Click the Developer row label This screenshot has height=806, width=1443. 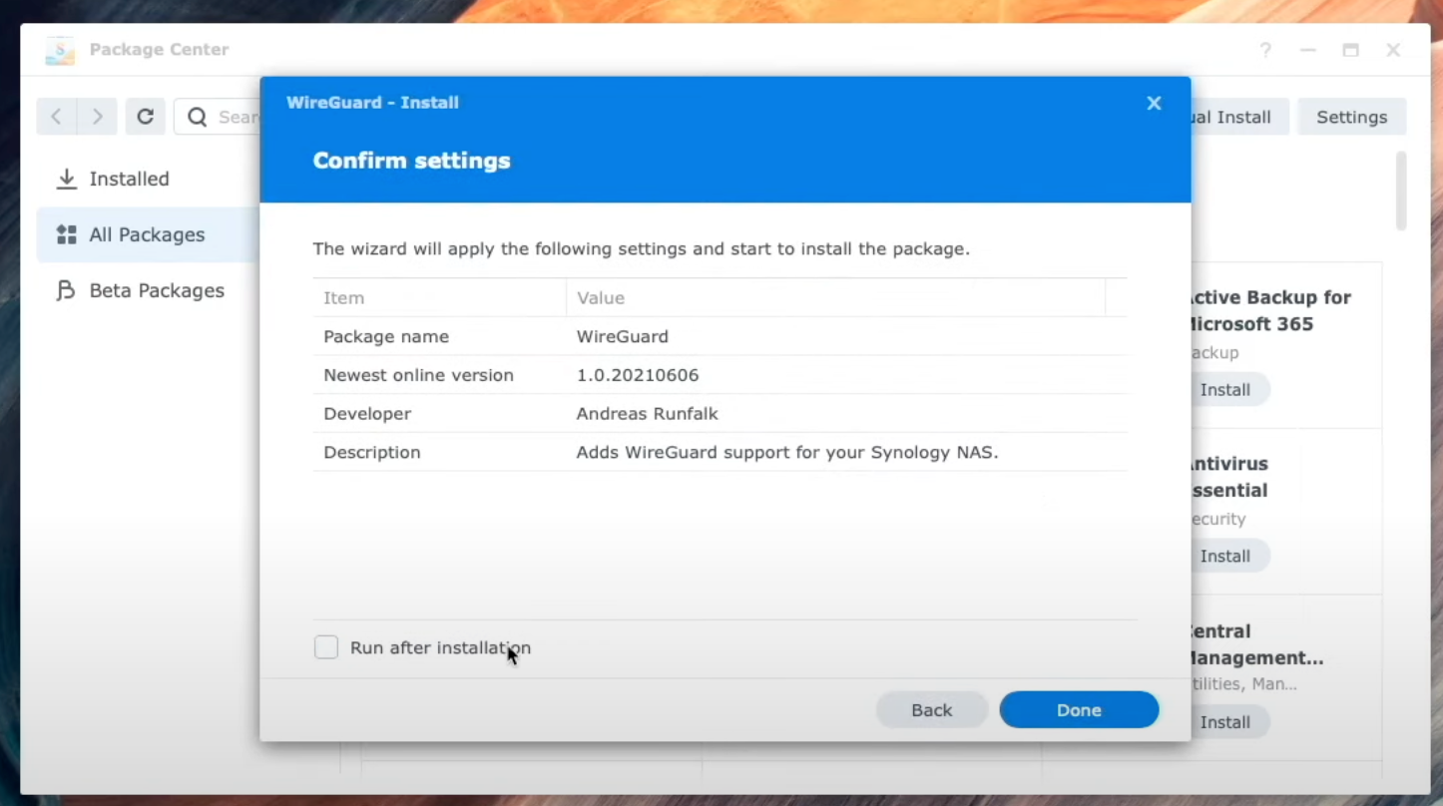click(367, 413)
